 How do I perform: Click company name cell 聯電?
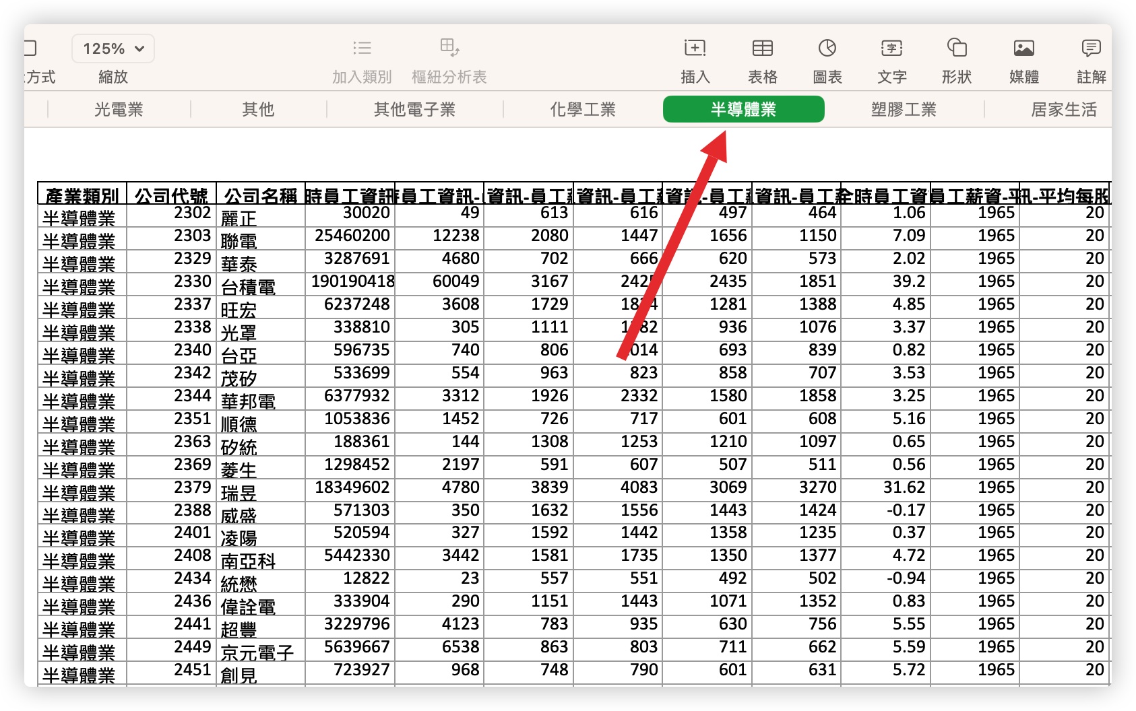coord(260,239)
